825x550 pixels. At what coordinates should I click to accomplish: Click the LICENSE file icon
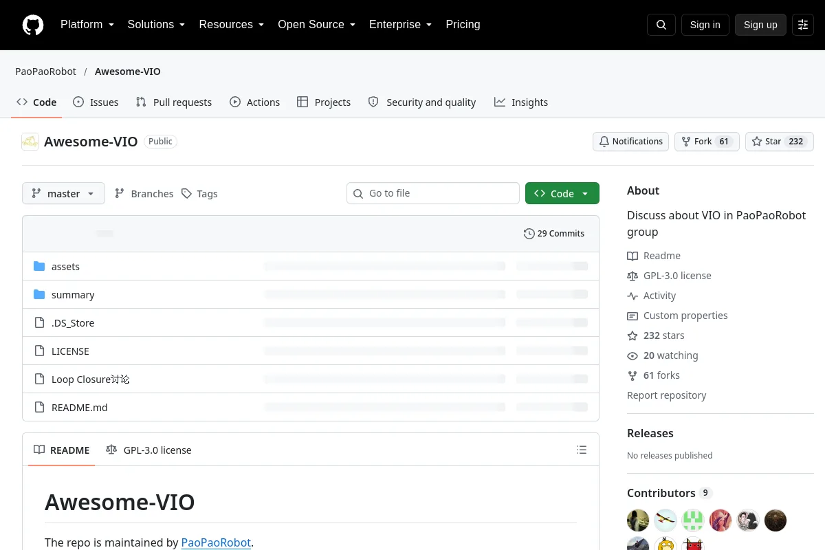pyautogui.click(x=39, y=351)
